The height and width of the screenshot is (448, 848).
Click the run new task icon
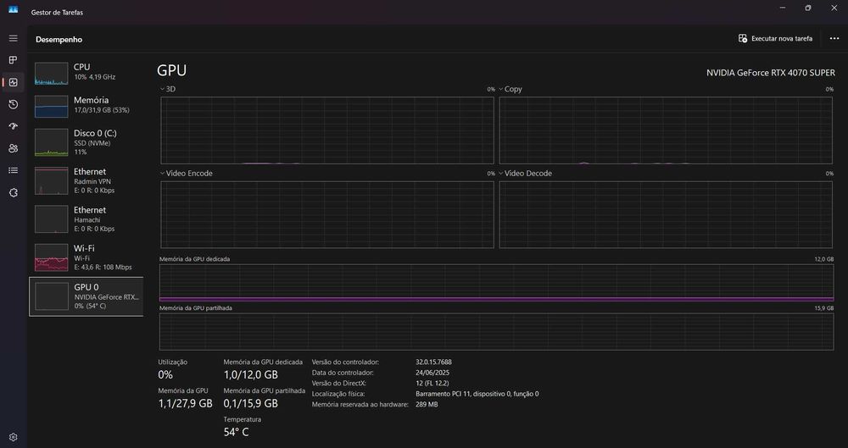click(743, 38)
